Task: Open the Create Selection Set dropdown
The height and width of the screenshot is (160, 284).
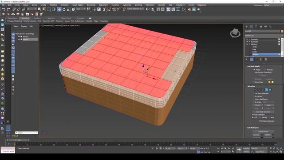Action: 135,9
